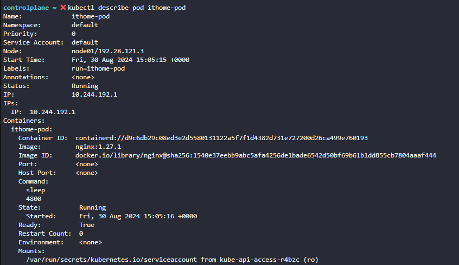
Task: Click the Restart Count value 0
Action: click(x=81, y=234)
